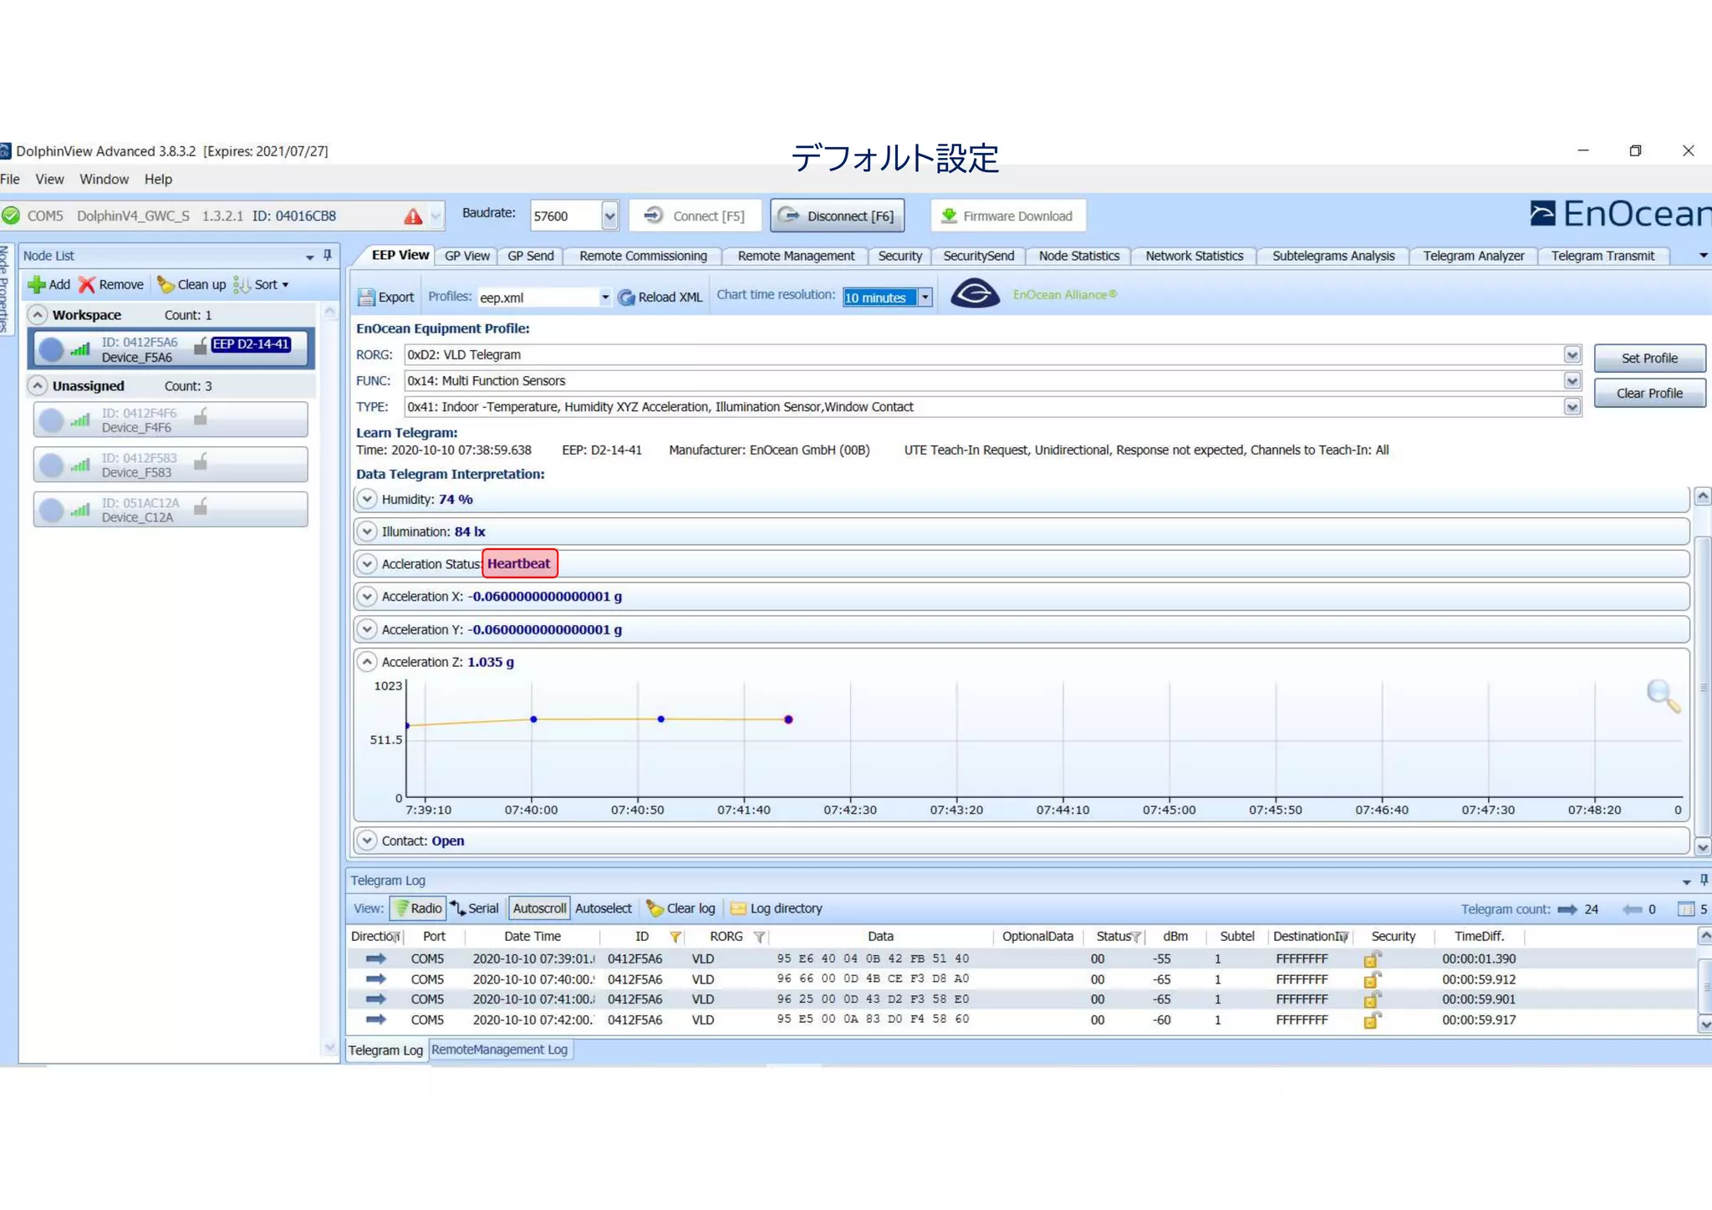The image size is (1712, 1210).
Task: Switch to the GP View tab
Action: (467, 257)
